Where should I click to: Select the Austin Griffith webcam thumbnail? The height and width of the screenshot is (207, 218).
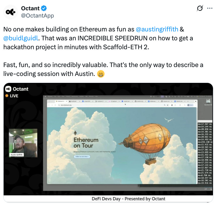tap(23, 143)
